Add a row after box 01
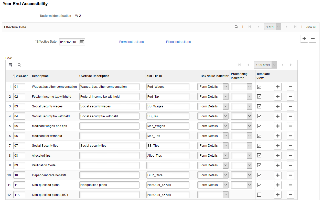The width and height of the screenshot is (322, 200). pyautogui.click(x=278, y=87)
